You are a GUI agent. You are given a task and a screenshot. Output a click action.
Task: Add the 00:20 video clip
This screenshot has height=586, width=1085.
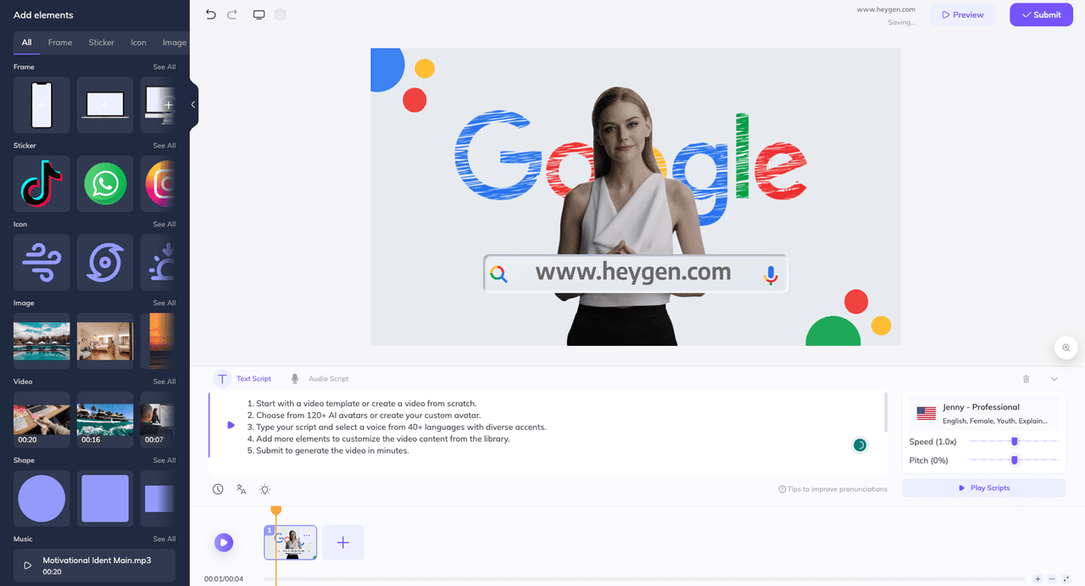click(42, 420)
